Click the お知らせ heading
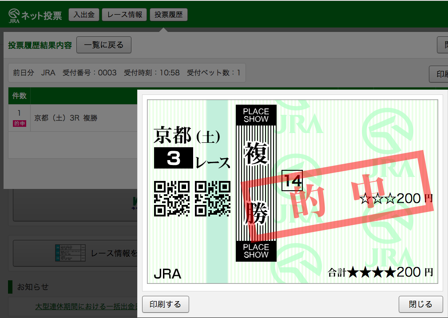Viewport: 448px width, 318px height. click(x=33, y=287)
